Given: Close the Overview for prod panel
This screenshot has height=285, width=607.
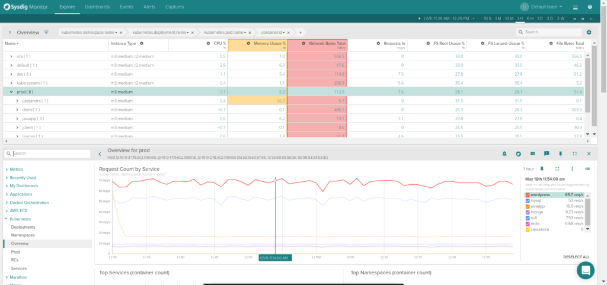Looking at the screenshot, I should 589,154.
